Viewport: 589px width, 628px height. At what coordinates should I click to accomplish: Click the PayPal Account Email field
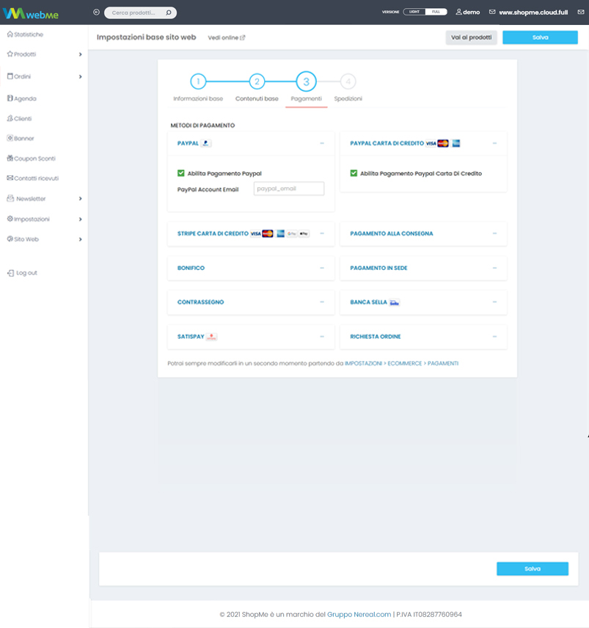(x=288, y=189)
